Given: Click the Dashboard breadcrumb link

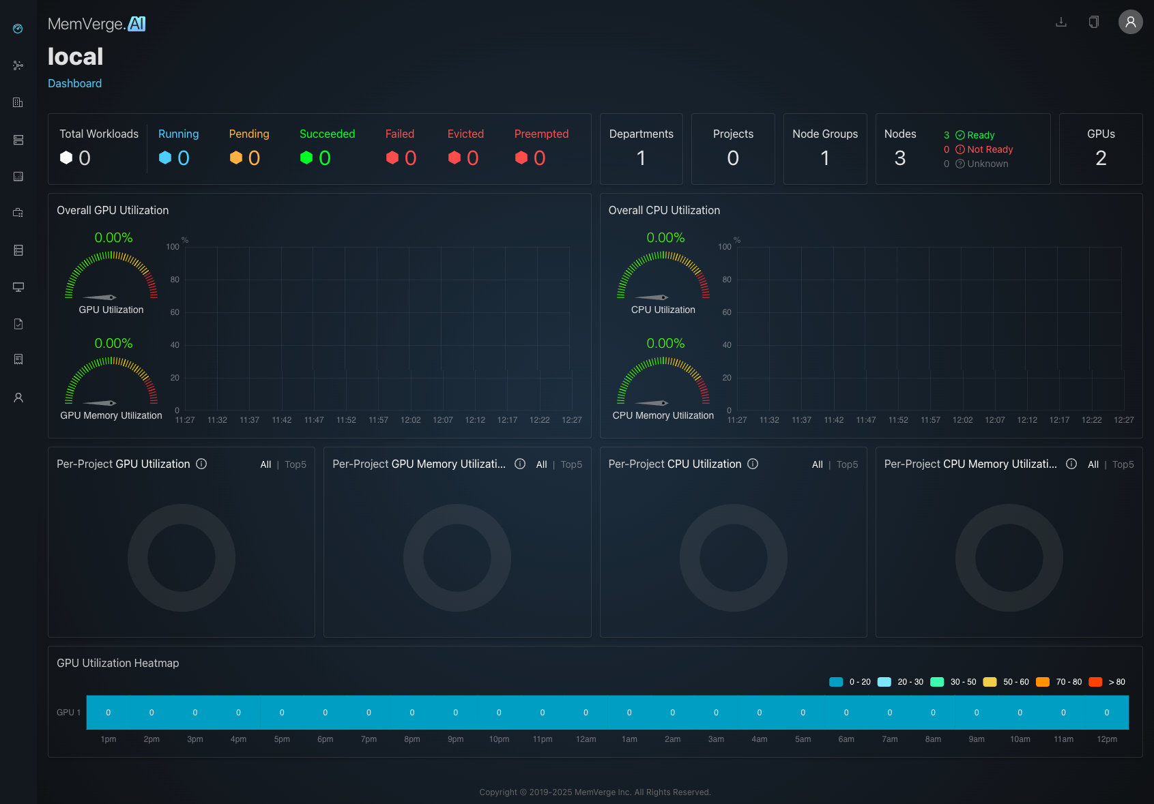Looking at the screenshot, I should click(74, 83).
